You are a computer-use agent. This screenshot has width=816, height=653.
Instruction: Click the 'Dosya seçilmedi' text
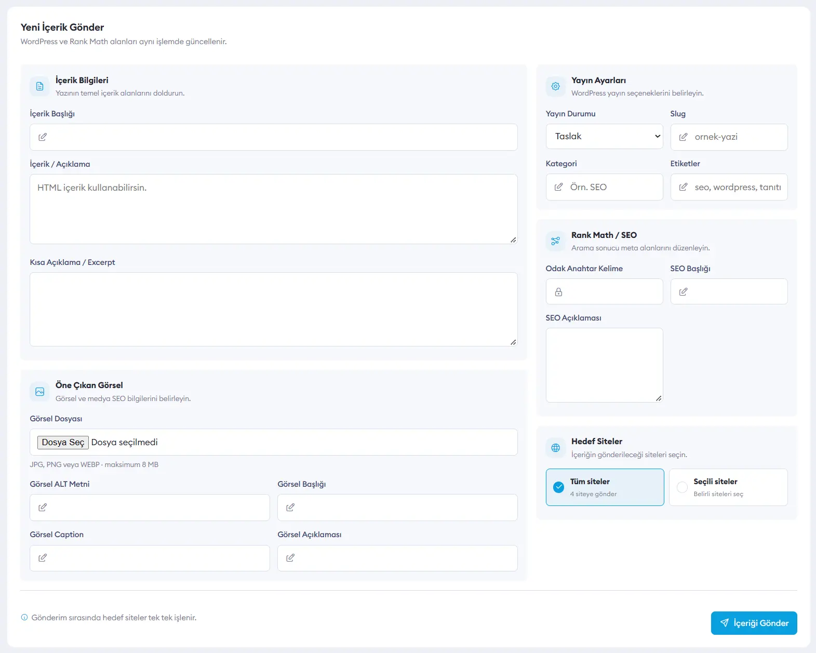pyautogui.click(x=125, y=442)
